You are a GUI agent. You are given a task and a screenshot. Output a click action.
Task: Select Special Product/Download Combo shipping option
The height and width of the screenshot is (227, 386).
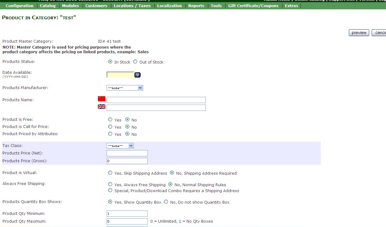(x=110, y=190)
